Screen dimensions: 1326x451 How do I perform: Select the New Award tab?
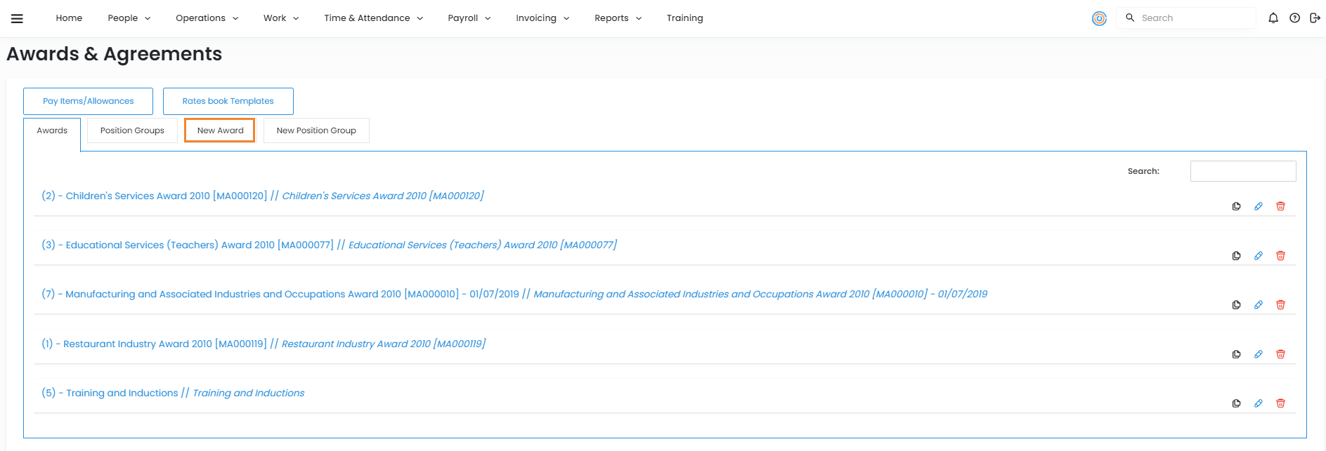[220, 130]
